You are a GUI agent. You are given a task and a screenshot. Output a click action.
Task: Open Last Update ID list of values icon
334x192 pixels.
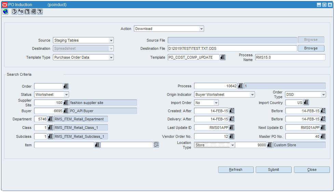[x=232, y=128]
